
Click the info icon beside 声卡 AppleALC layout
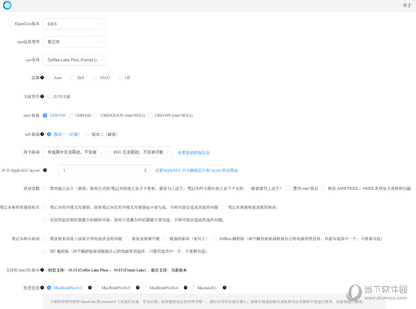pyautogui.click(x=45, y=170)
